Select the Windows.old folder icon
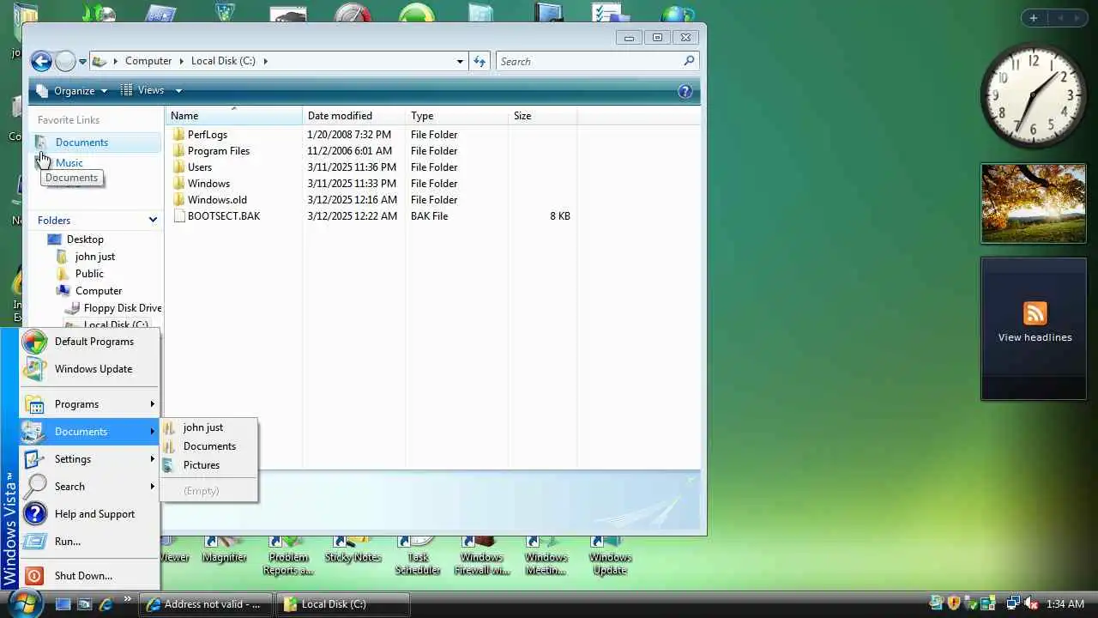This screenshot has width=1098, height=618. coord(178,200)
